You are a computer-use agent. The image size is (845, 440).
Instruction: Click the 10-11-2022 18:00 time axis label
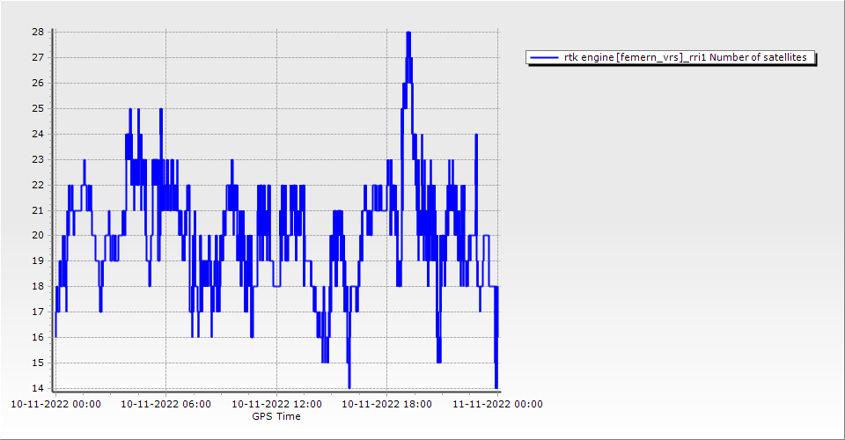(x=386, y=404)
